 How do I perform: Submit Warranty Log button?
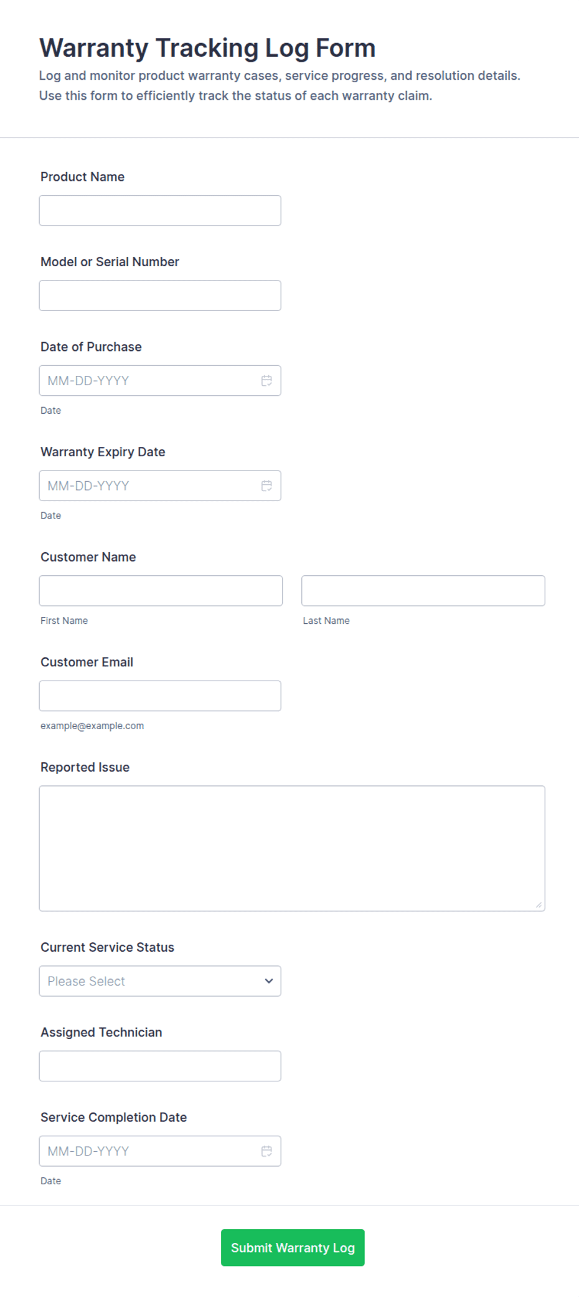(293, 1247)
